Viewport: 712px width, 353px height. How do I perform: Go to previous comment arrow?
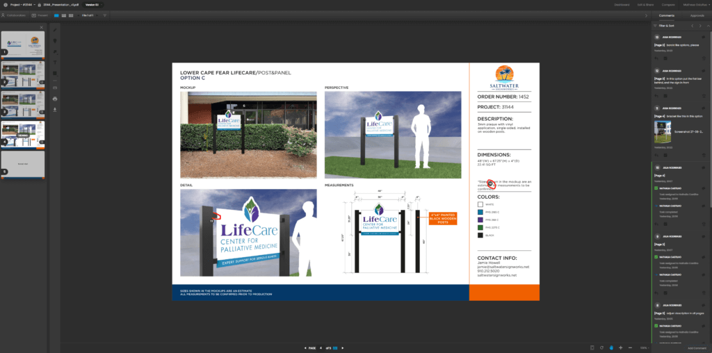point(692,26)
